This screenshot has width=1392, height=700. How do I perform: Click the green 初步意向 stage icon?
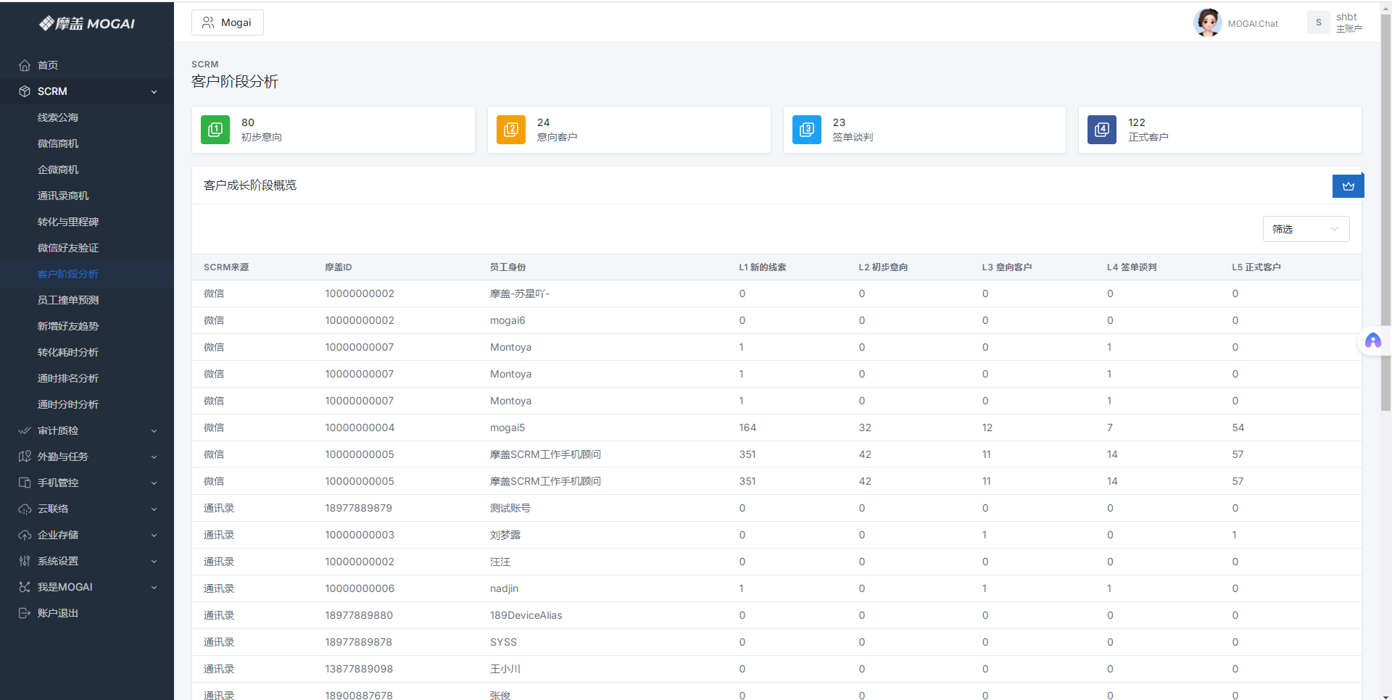(x=215, y=130)
